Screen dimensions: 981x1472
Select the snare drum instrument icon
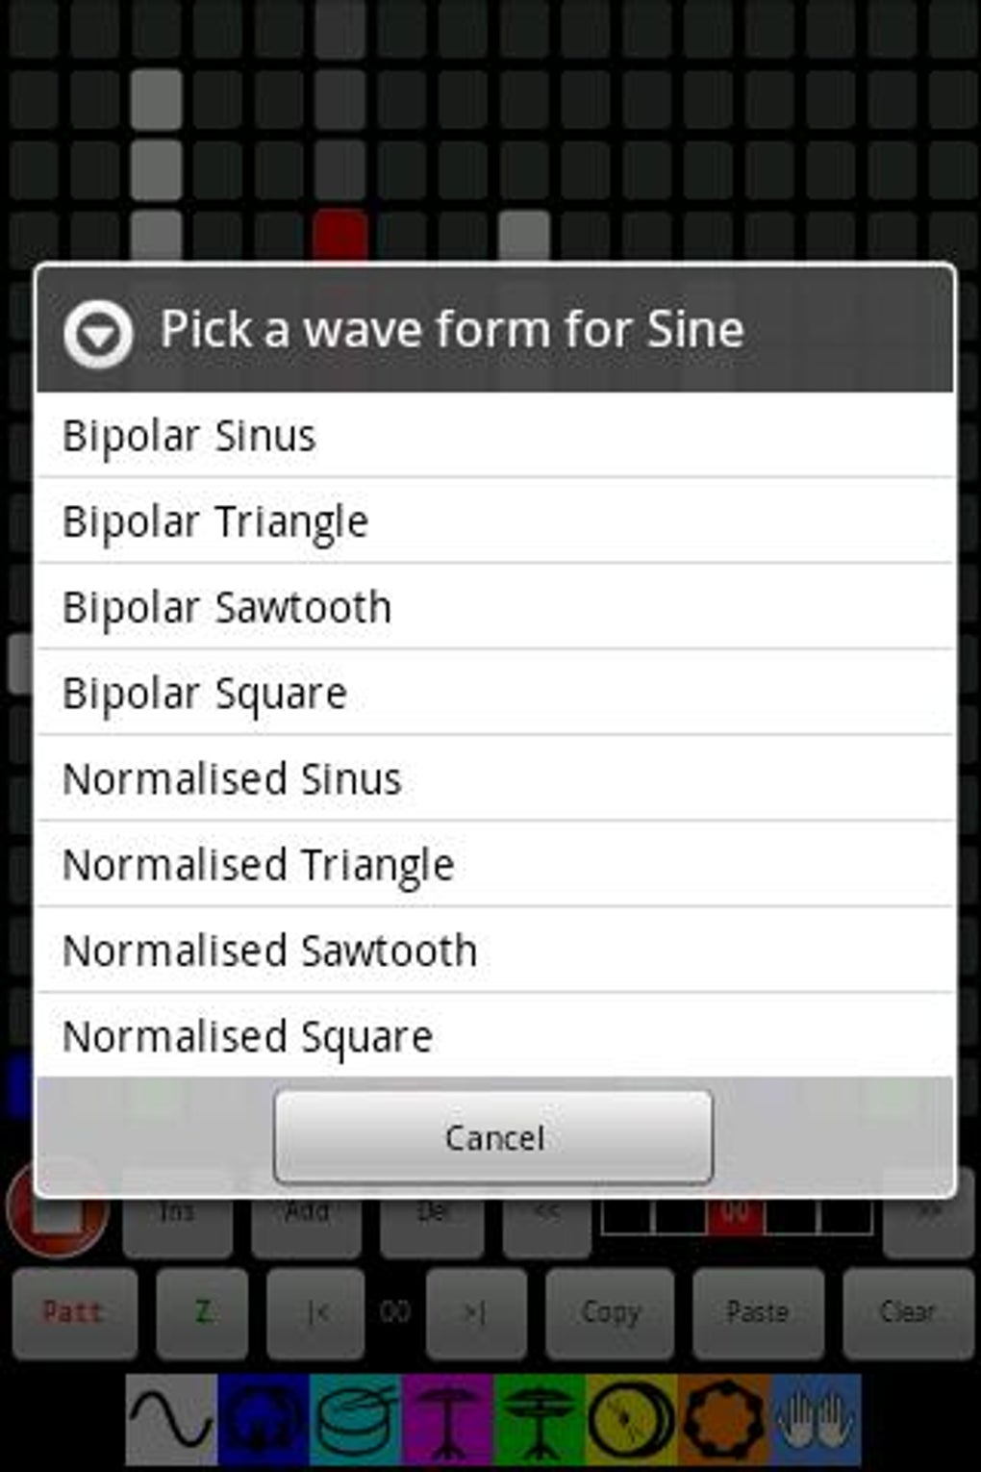(355, 1420)
